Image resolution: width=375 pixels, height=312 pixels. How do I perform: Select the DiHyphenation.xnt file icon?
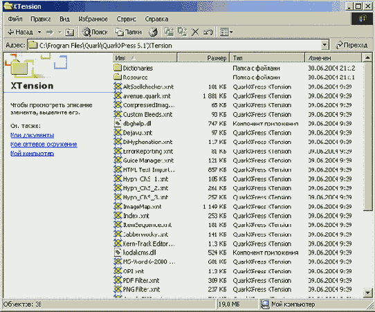point(118,142)
